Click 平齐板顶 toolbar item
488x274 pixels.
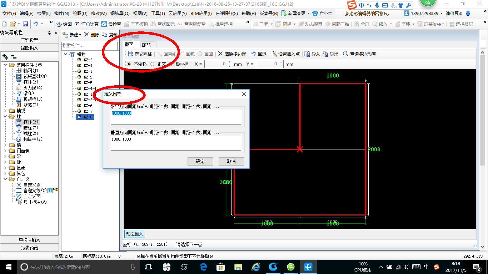[x=136, y=24]
